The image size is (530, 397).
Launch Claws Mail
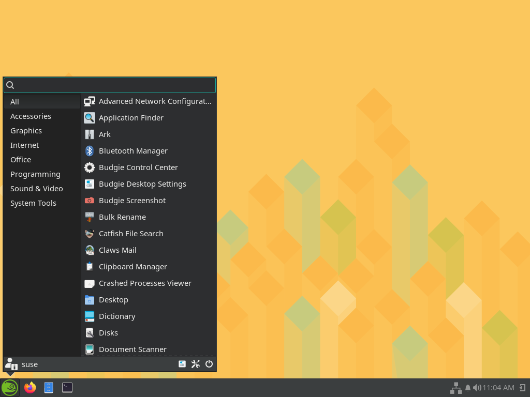click(117, 250)
